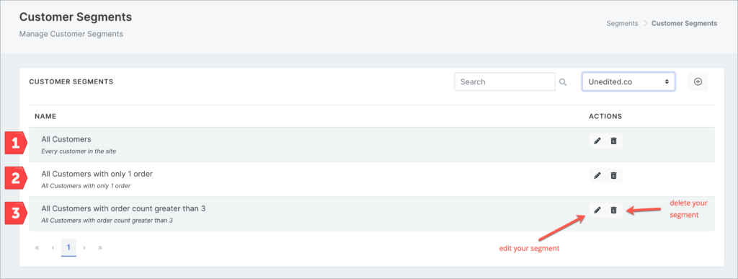Click the ACTIONS column header
This screenshot has width=738, height=279.
pyautogui.click(x=605, y=116)
